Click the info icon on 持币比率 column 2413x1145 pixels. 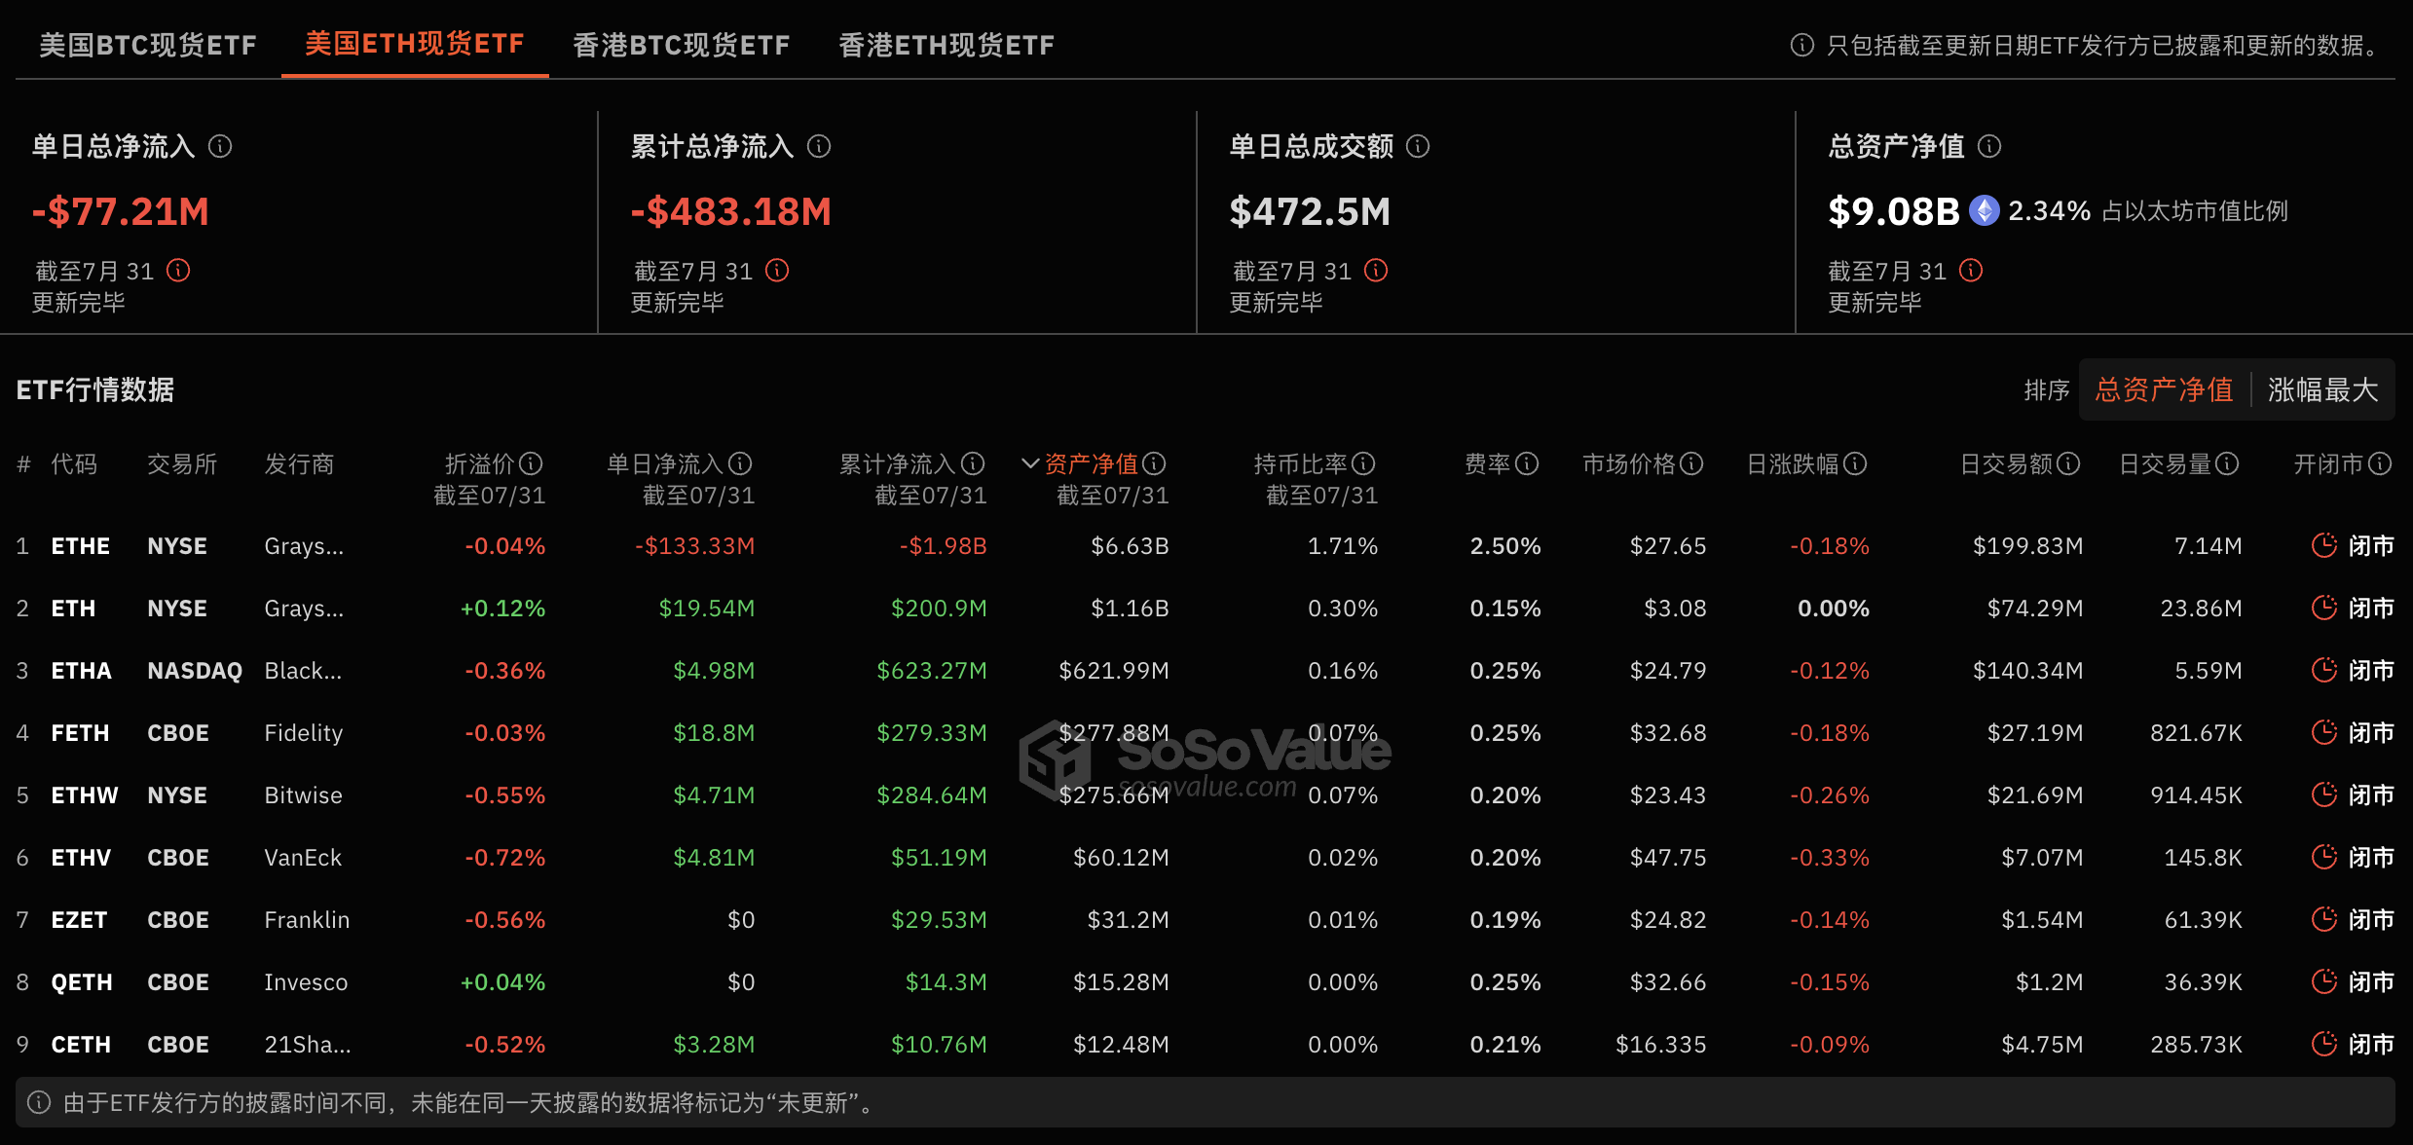1362,464
